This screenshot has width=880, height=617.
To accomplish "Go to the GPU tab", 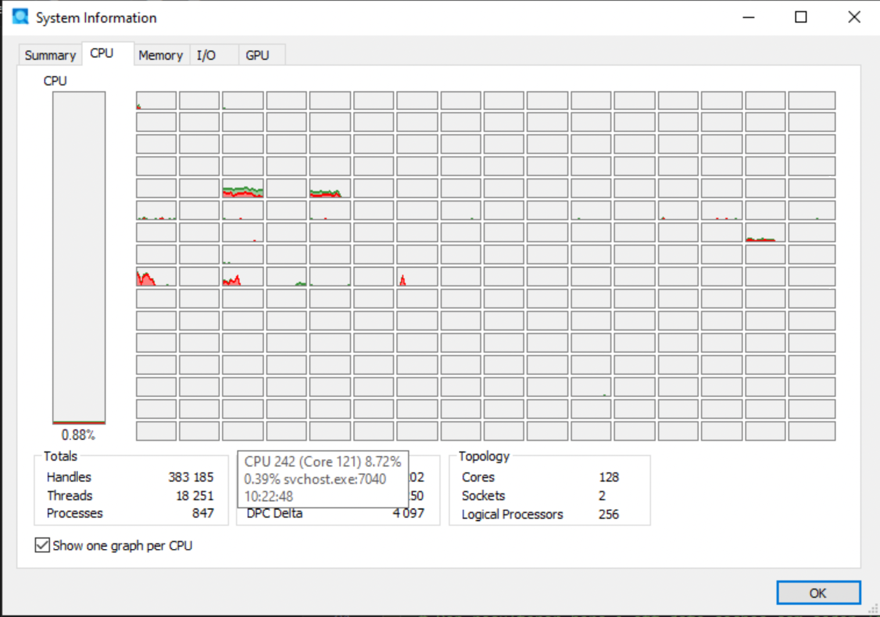I will click(x=257, y=55).
